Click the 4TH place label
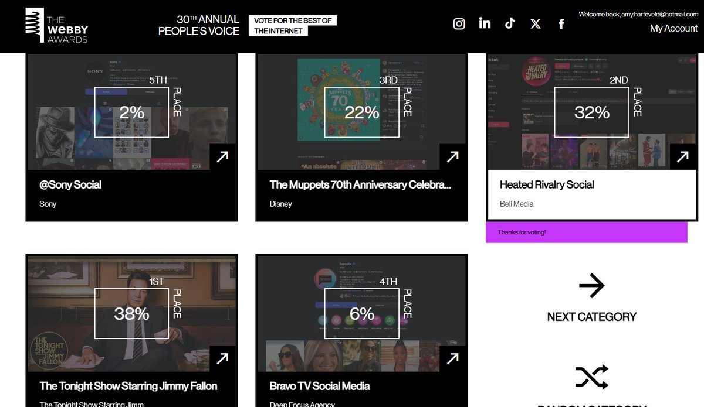704x407 pixels. point(388,282)
